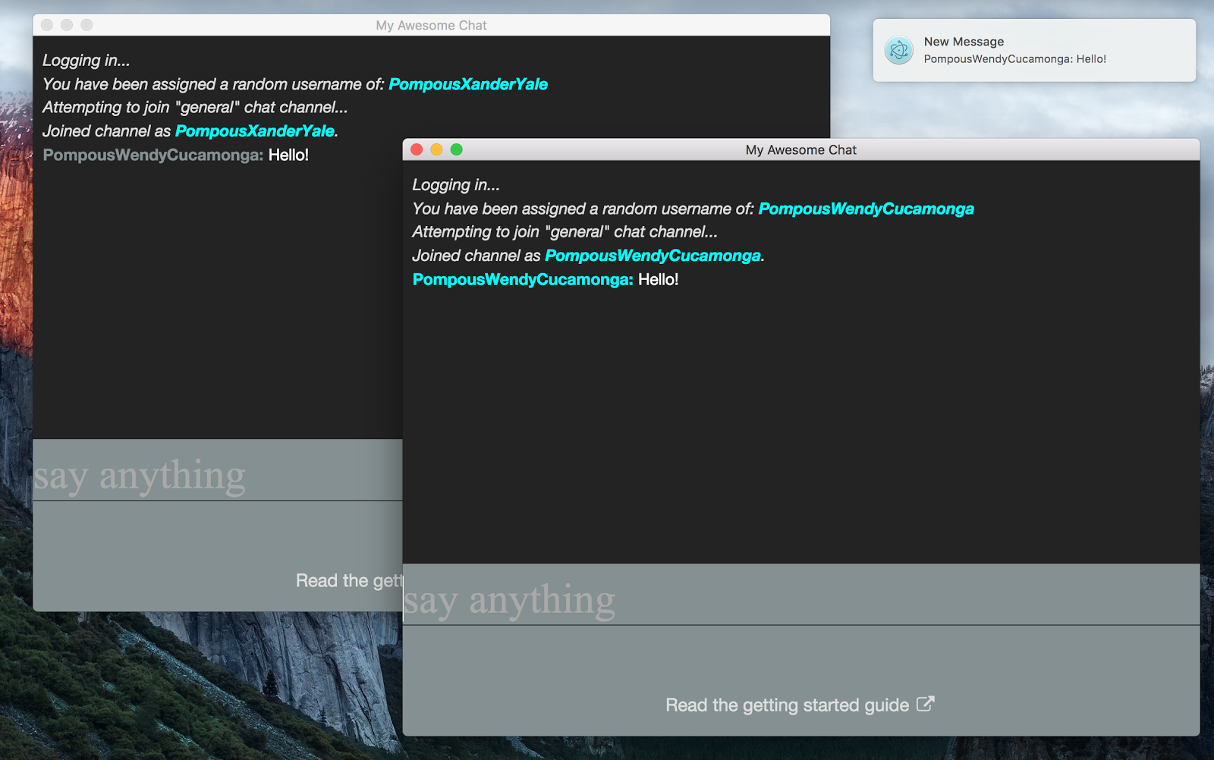This screenshot has width=1214, height=760.
Task: Click the partially hidden "Read the" link in the background window
Action: (x=348, y=581)
